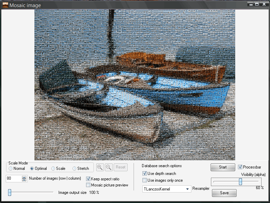The width and height of the screenshot is (270, 203).
Task: Select the Normal scale mode
Action: click(11, 168)
